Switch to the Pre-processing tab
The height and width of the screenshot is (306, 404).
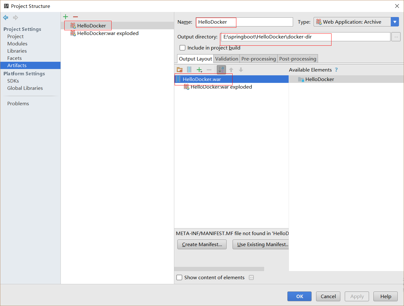tap(259, 59)
